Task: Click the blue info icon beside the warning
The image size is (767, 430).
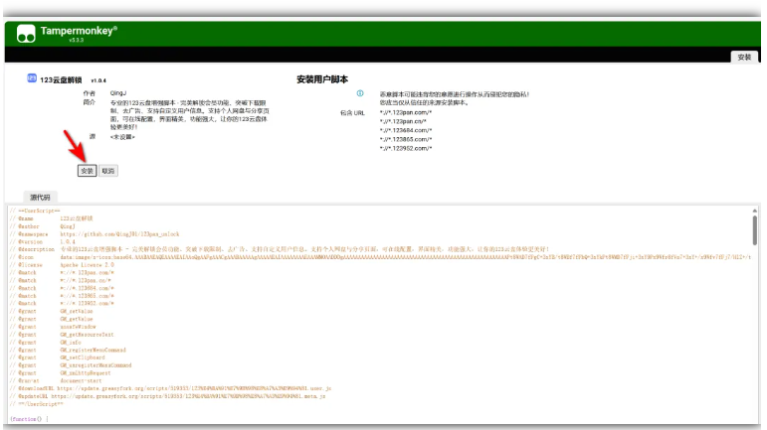Action: 360,93
